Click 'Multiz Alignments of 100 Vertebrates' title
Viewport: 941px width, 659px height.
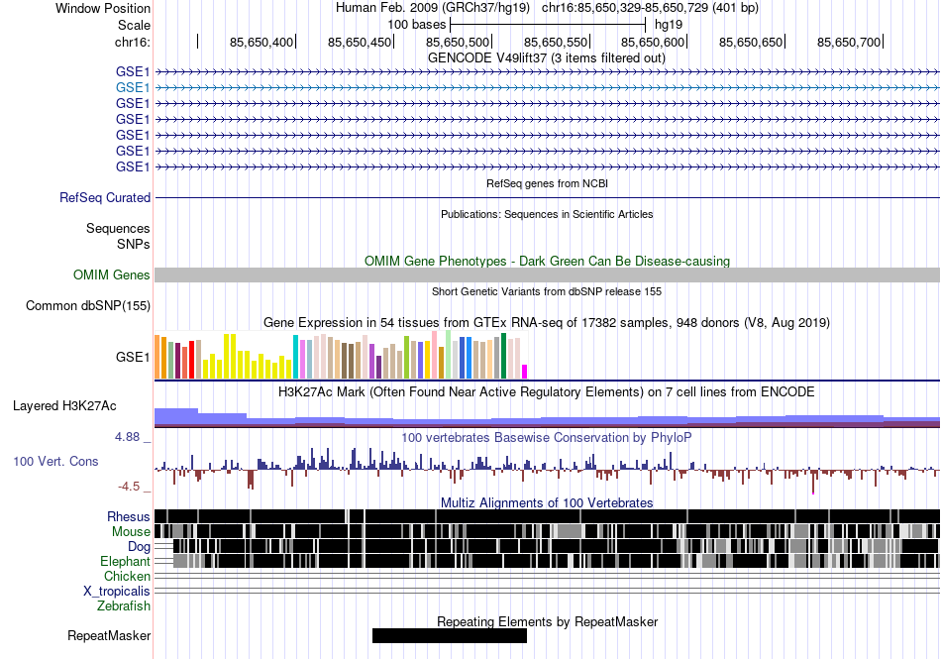[547, 503]
